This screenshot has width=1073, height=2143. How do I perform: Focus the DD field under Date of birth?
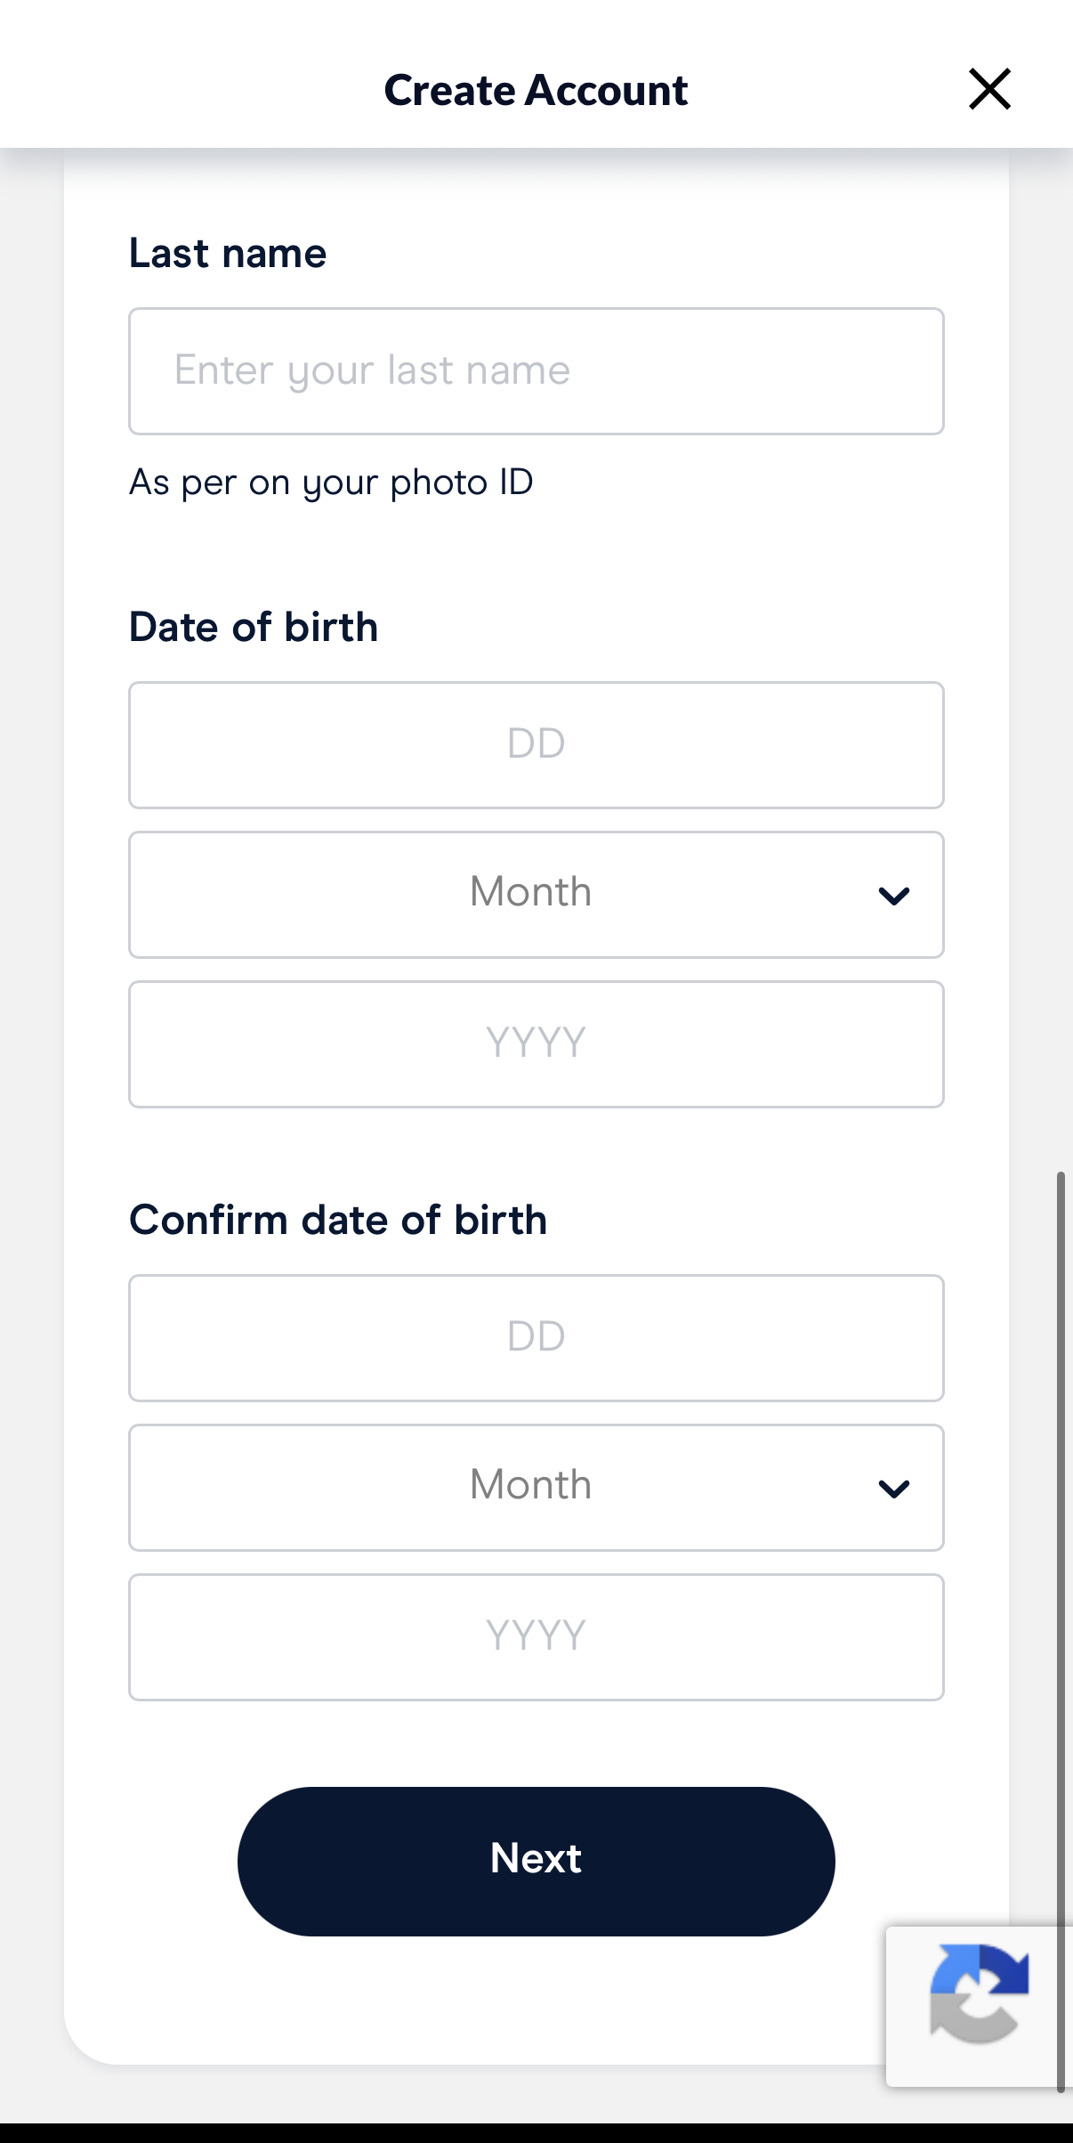(x=536, y=745)
